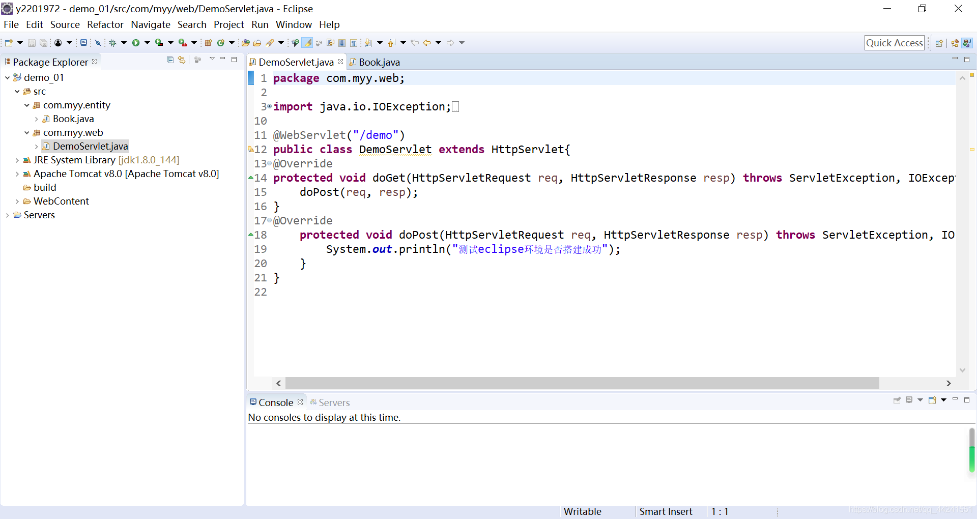Click the Back navigation arrow icon
977x519 pixels.
coord(427,43)
